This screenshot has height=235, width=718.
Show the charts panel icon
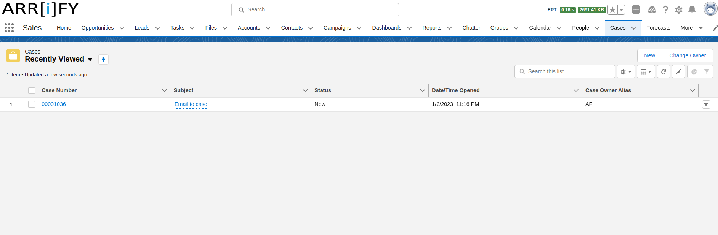pos(694,72)
